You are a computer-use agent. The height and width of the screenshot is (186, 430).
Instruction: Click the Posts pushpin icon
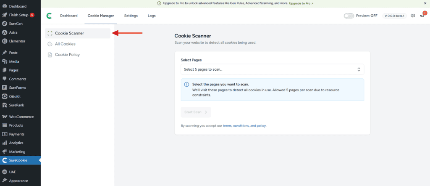(x=4, y=53)
